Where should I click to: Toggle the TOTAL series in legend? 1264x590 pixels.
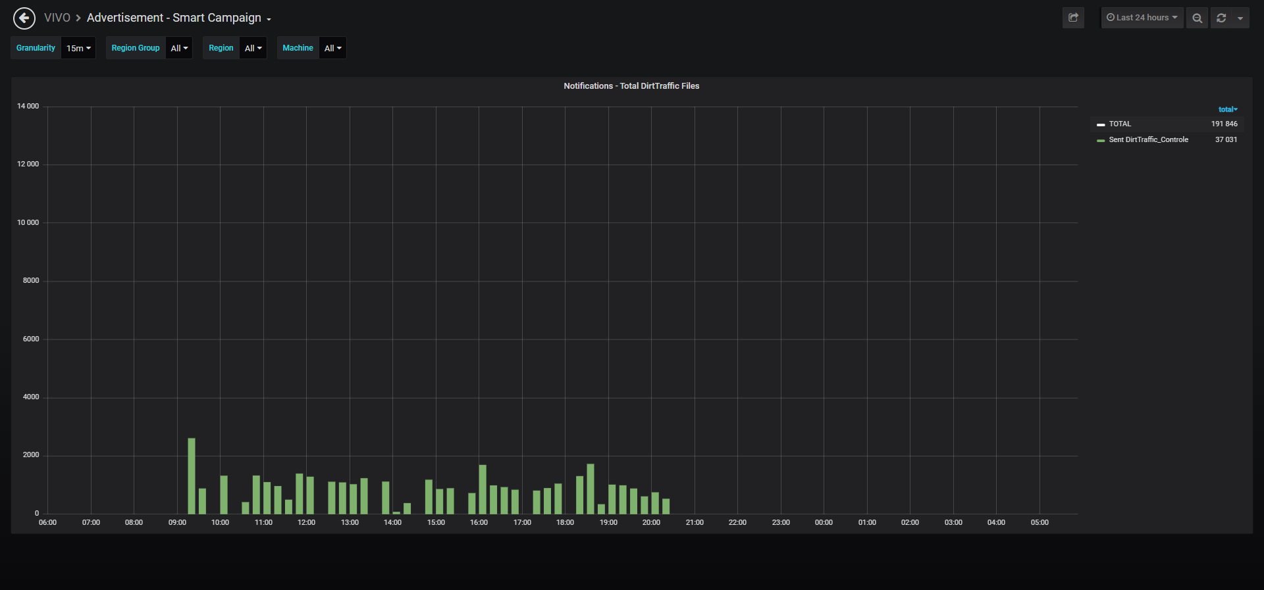pos(1120,124)
